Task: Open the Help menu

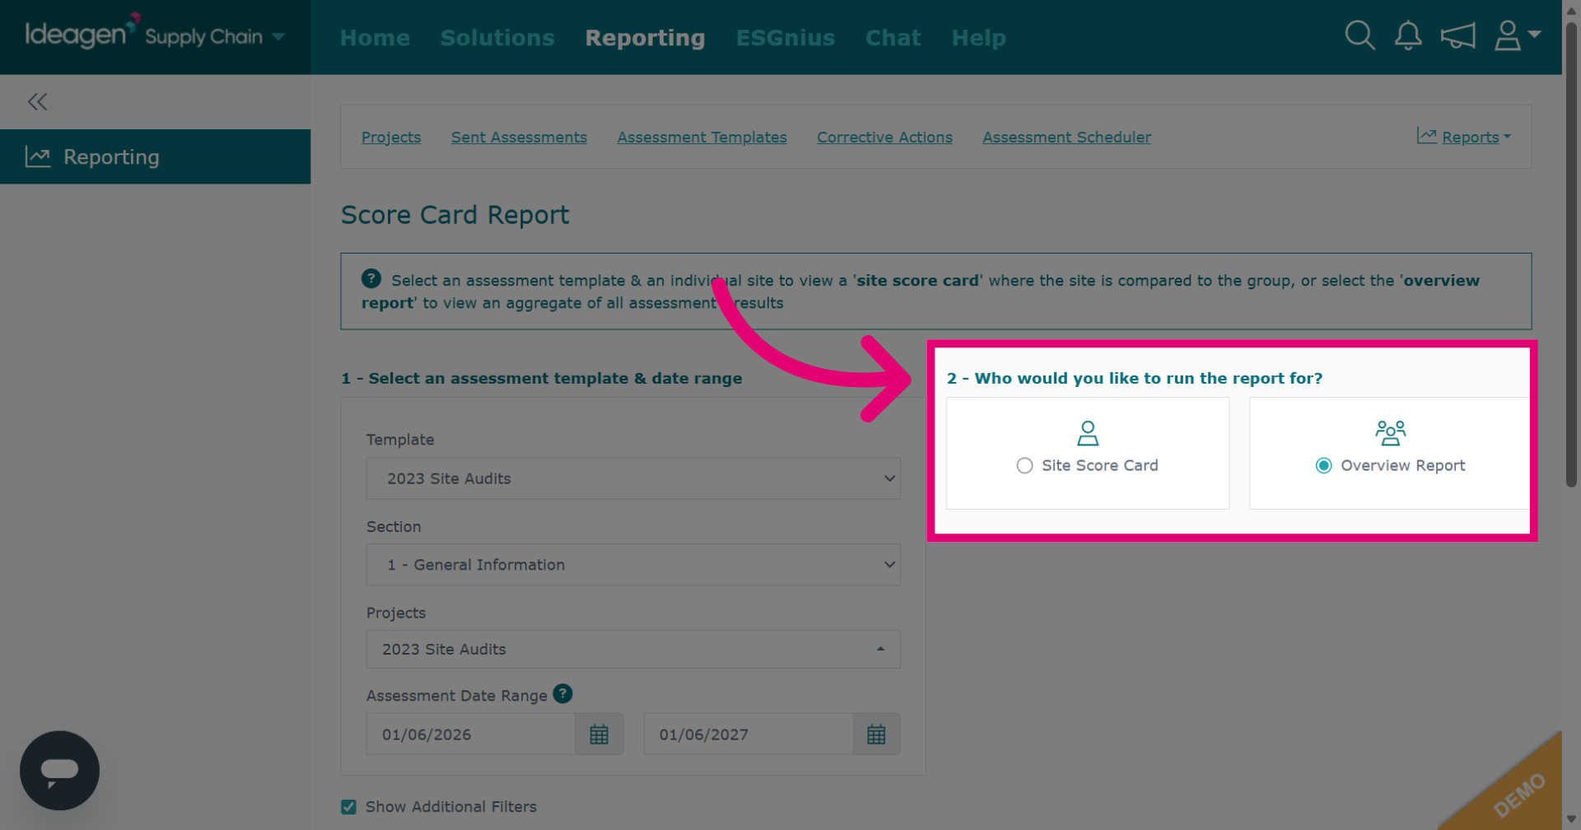Action: 978,38
